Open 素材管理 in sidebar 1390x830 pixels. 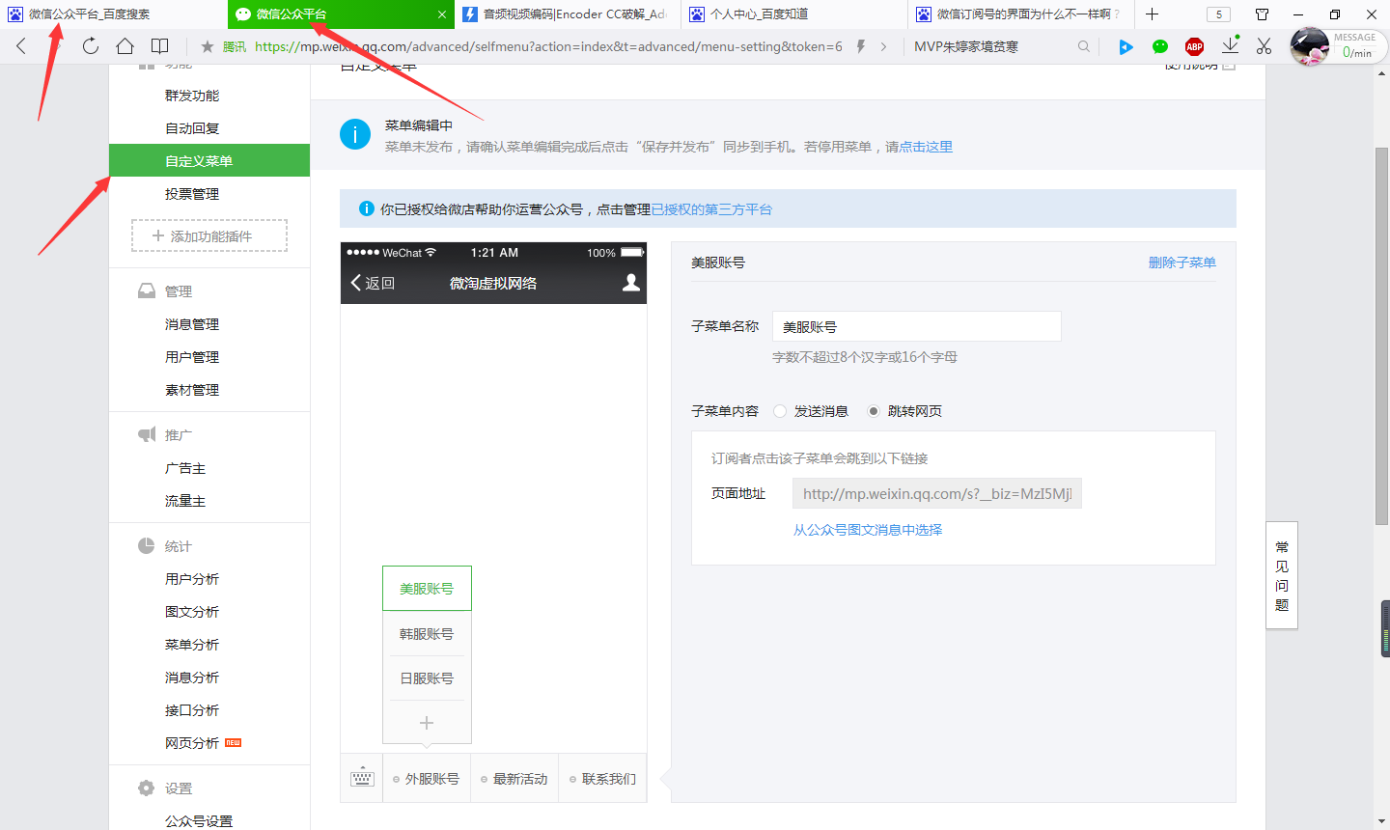[192, 390]
